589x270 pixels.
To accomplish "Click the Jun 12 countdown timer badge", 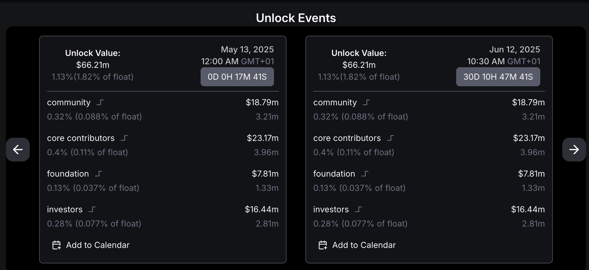I will tap(498, 76).
